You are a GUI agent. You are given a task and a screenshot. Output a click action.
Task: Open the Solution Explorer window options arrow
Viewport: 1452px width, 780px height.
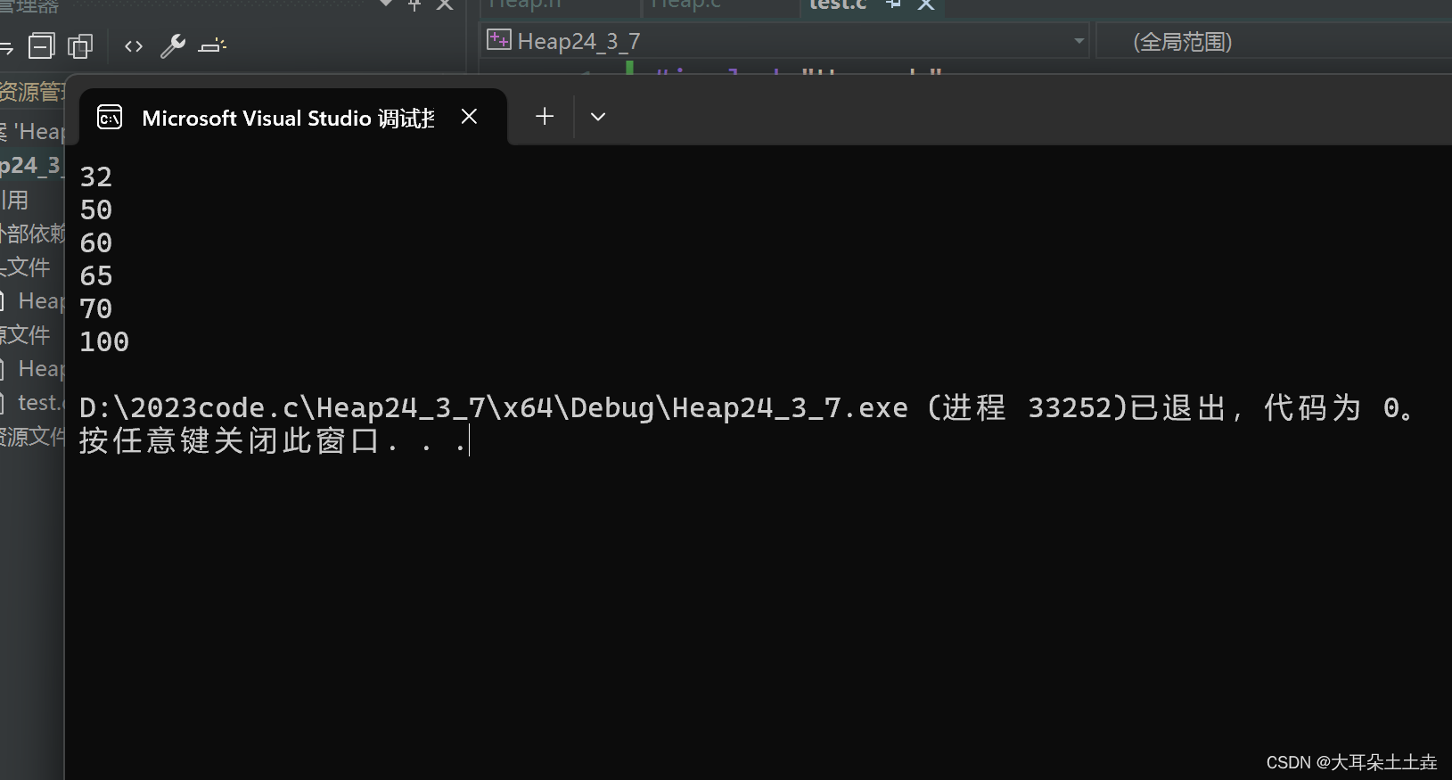coord(386,4)
